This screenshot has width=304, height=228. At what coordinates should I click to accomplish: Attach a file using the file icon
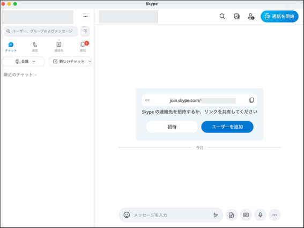pyautogui.click(x=232, y=215)
